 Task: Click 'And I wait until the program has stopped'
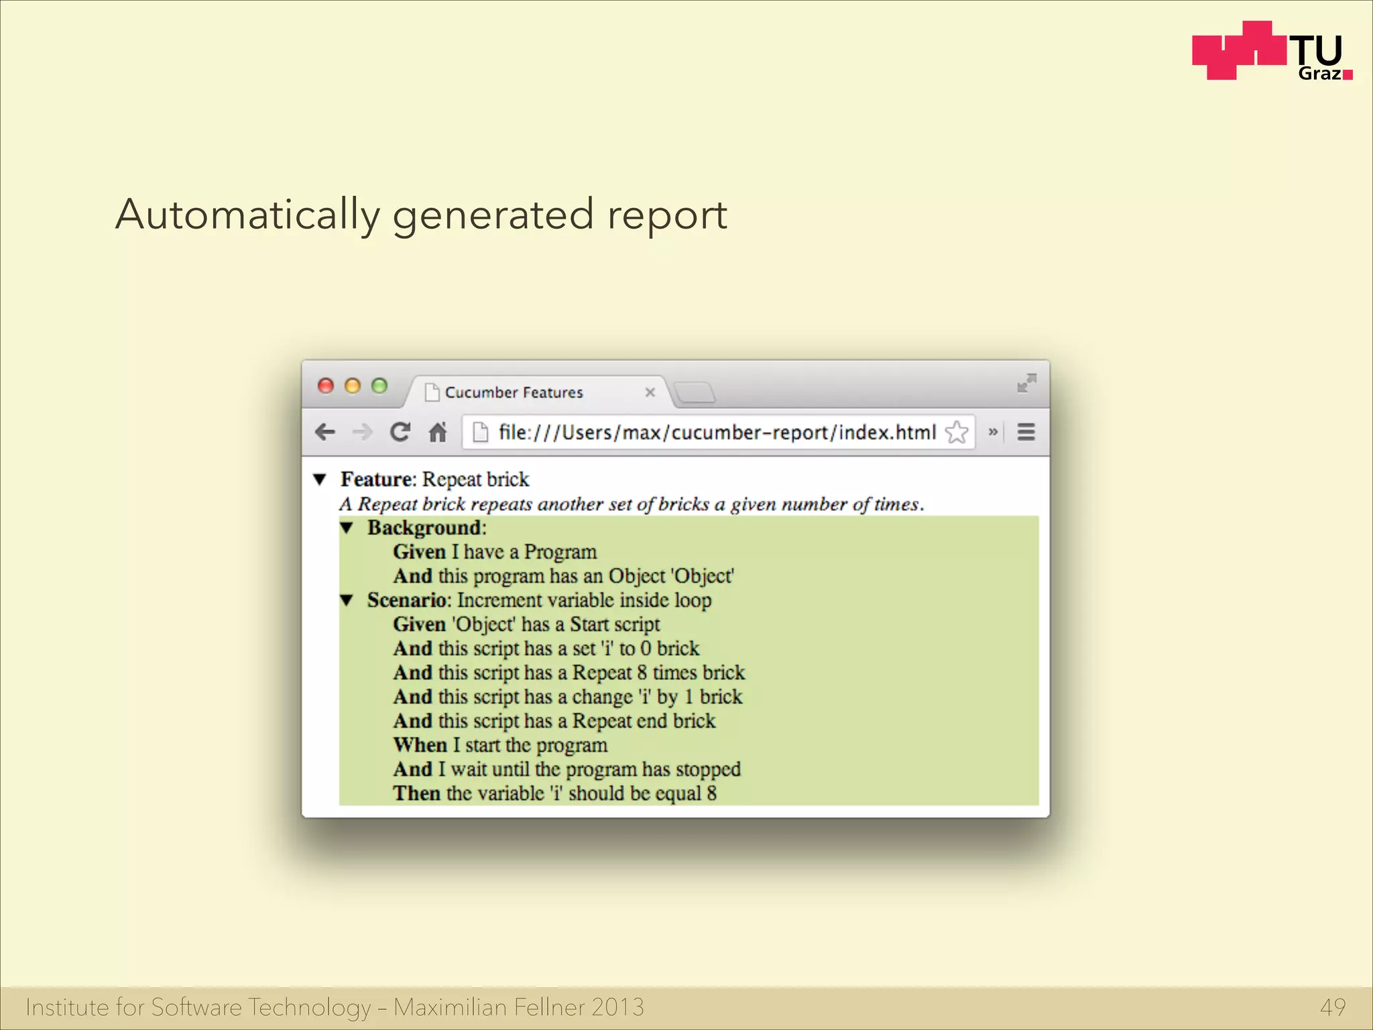(x=567, y=769)
